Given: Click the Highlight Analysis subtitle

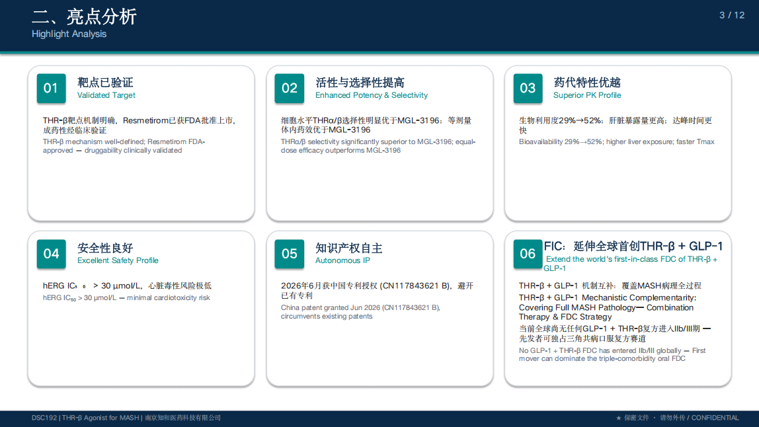Looking at the screenshot, I should tap(69, 34).
